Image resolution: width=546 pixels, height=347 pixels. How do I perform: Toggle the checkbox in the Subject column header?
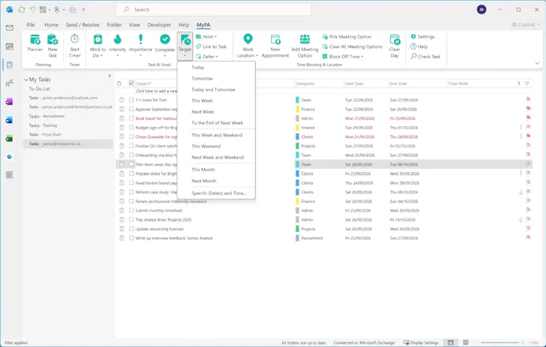pyautogui.click(x=132, y=84)
